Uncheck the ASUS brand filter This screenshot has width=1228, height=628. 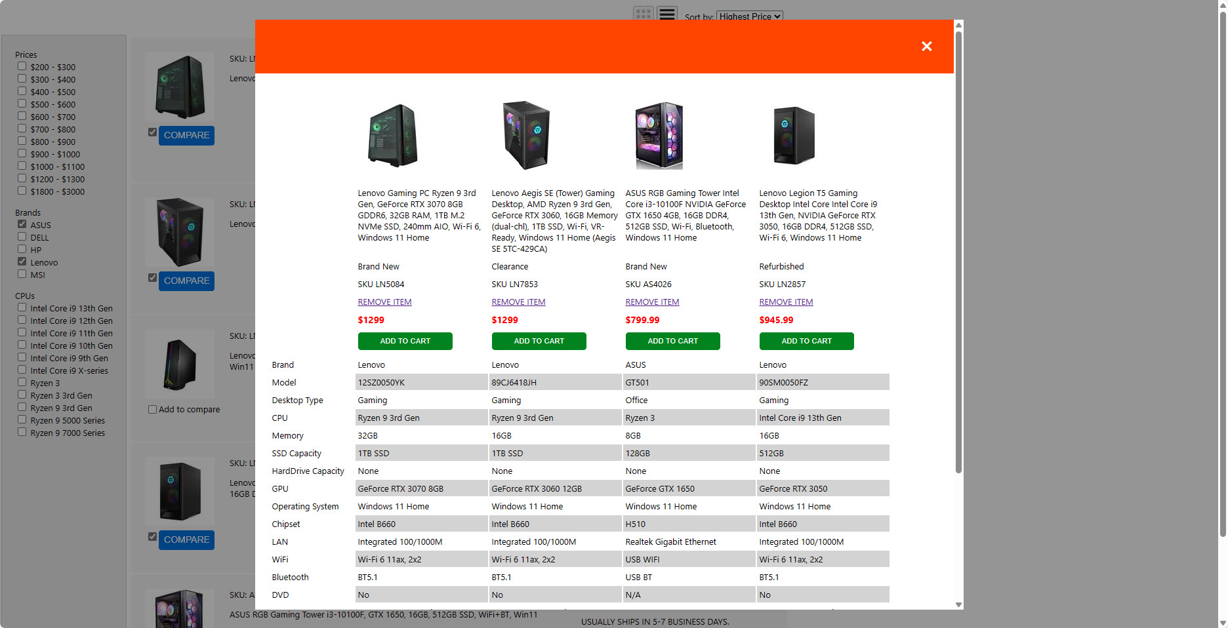(x=22, y=224)
